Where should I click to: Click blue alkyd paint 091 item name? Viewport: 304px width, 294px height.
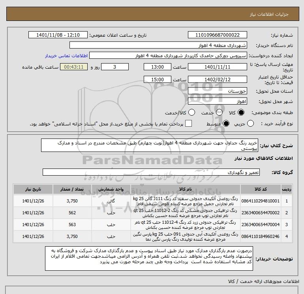coord(185,237)
